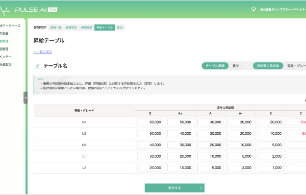The width and height of the screenshot is (306, 195).
Task: Edit M1 row A- value 30,000
Action: 240,122
